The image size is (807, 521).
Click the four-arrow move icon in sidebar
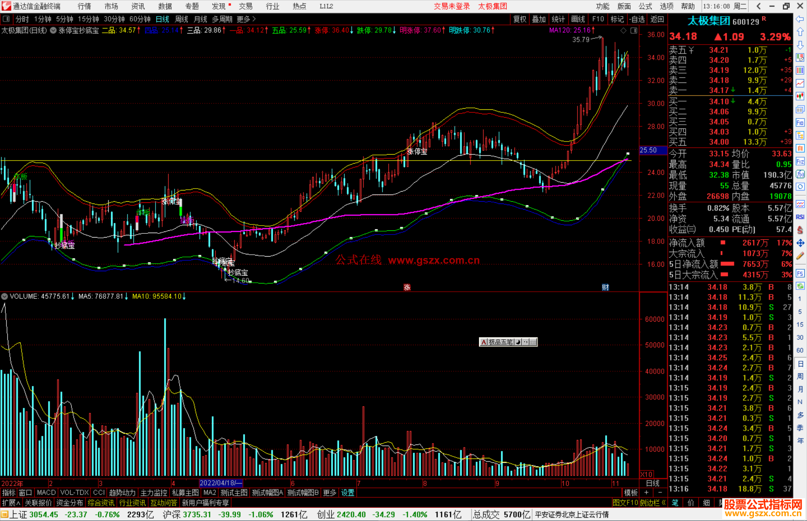[x=800, y=243]
